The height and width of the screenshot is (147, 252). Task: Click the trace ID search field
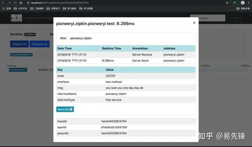[208, 18]
